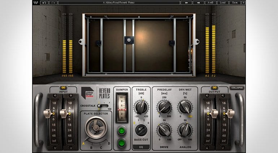Click the Dry/Wet 100 value label
The height and width of the screenshot is (153, 278).
(x=190, y=116)
